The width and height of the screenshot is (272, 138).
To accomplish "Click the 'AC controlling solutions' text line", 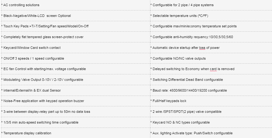I will (21, 5).
